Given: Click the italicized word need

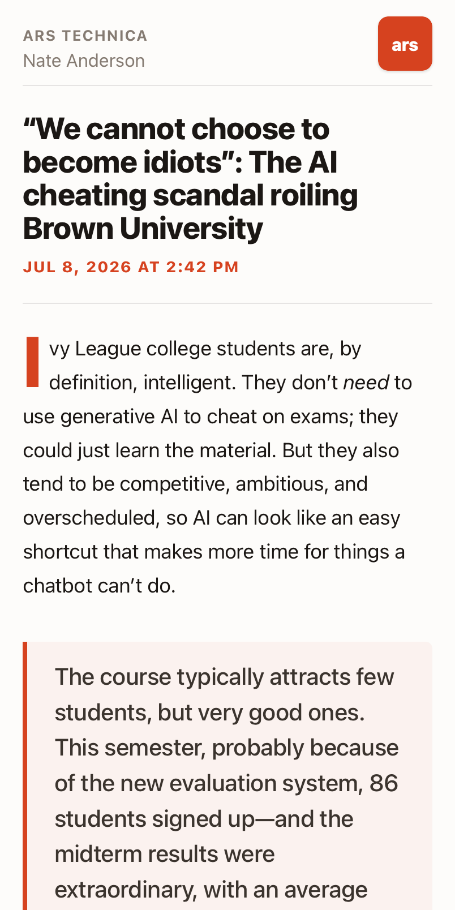Looking at the screenshot, I should click(x=366, y=383).
